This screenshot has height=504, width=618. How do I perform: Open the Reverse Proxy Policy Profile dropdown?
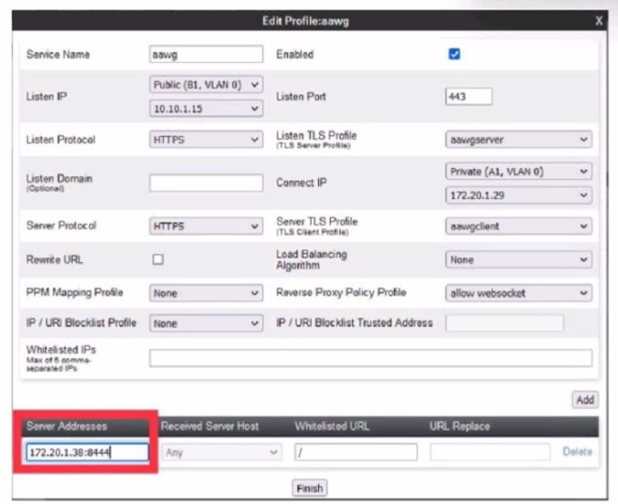click(519, 293)
